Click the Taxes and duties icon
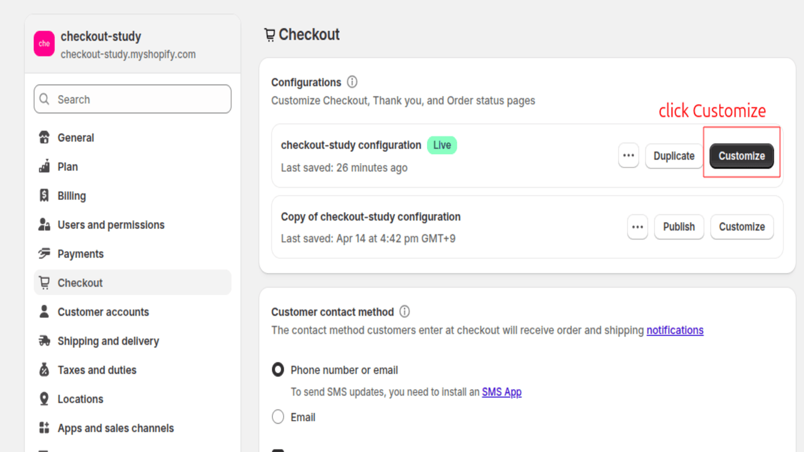 point(44,370)
